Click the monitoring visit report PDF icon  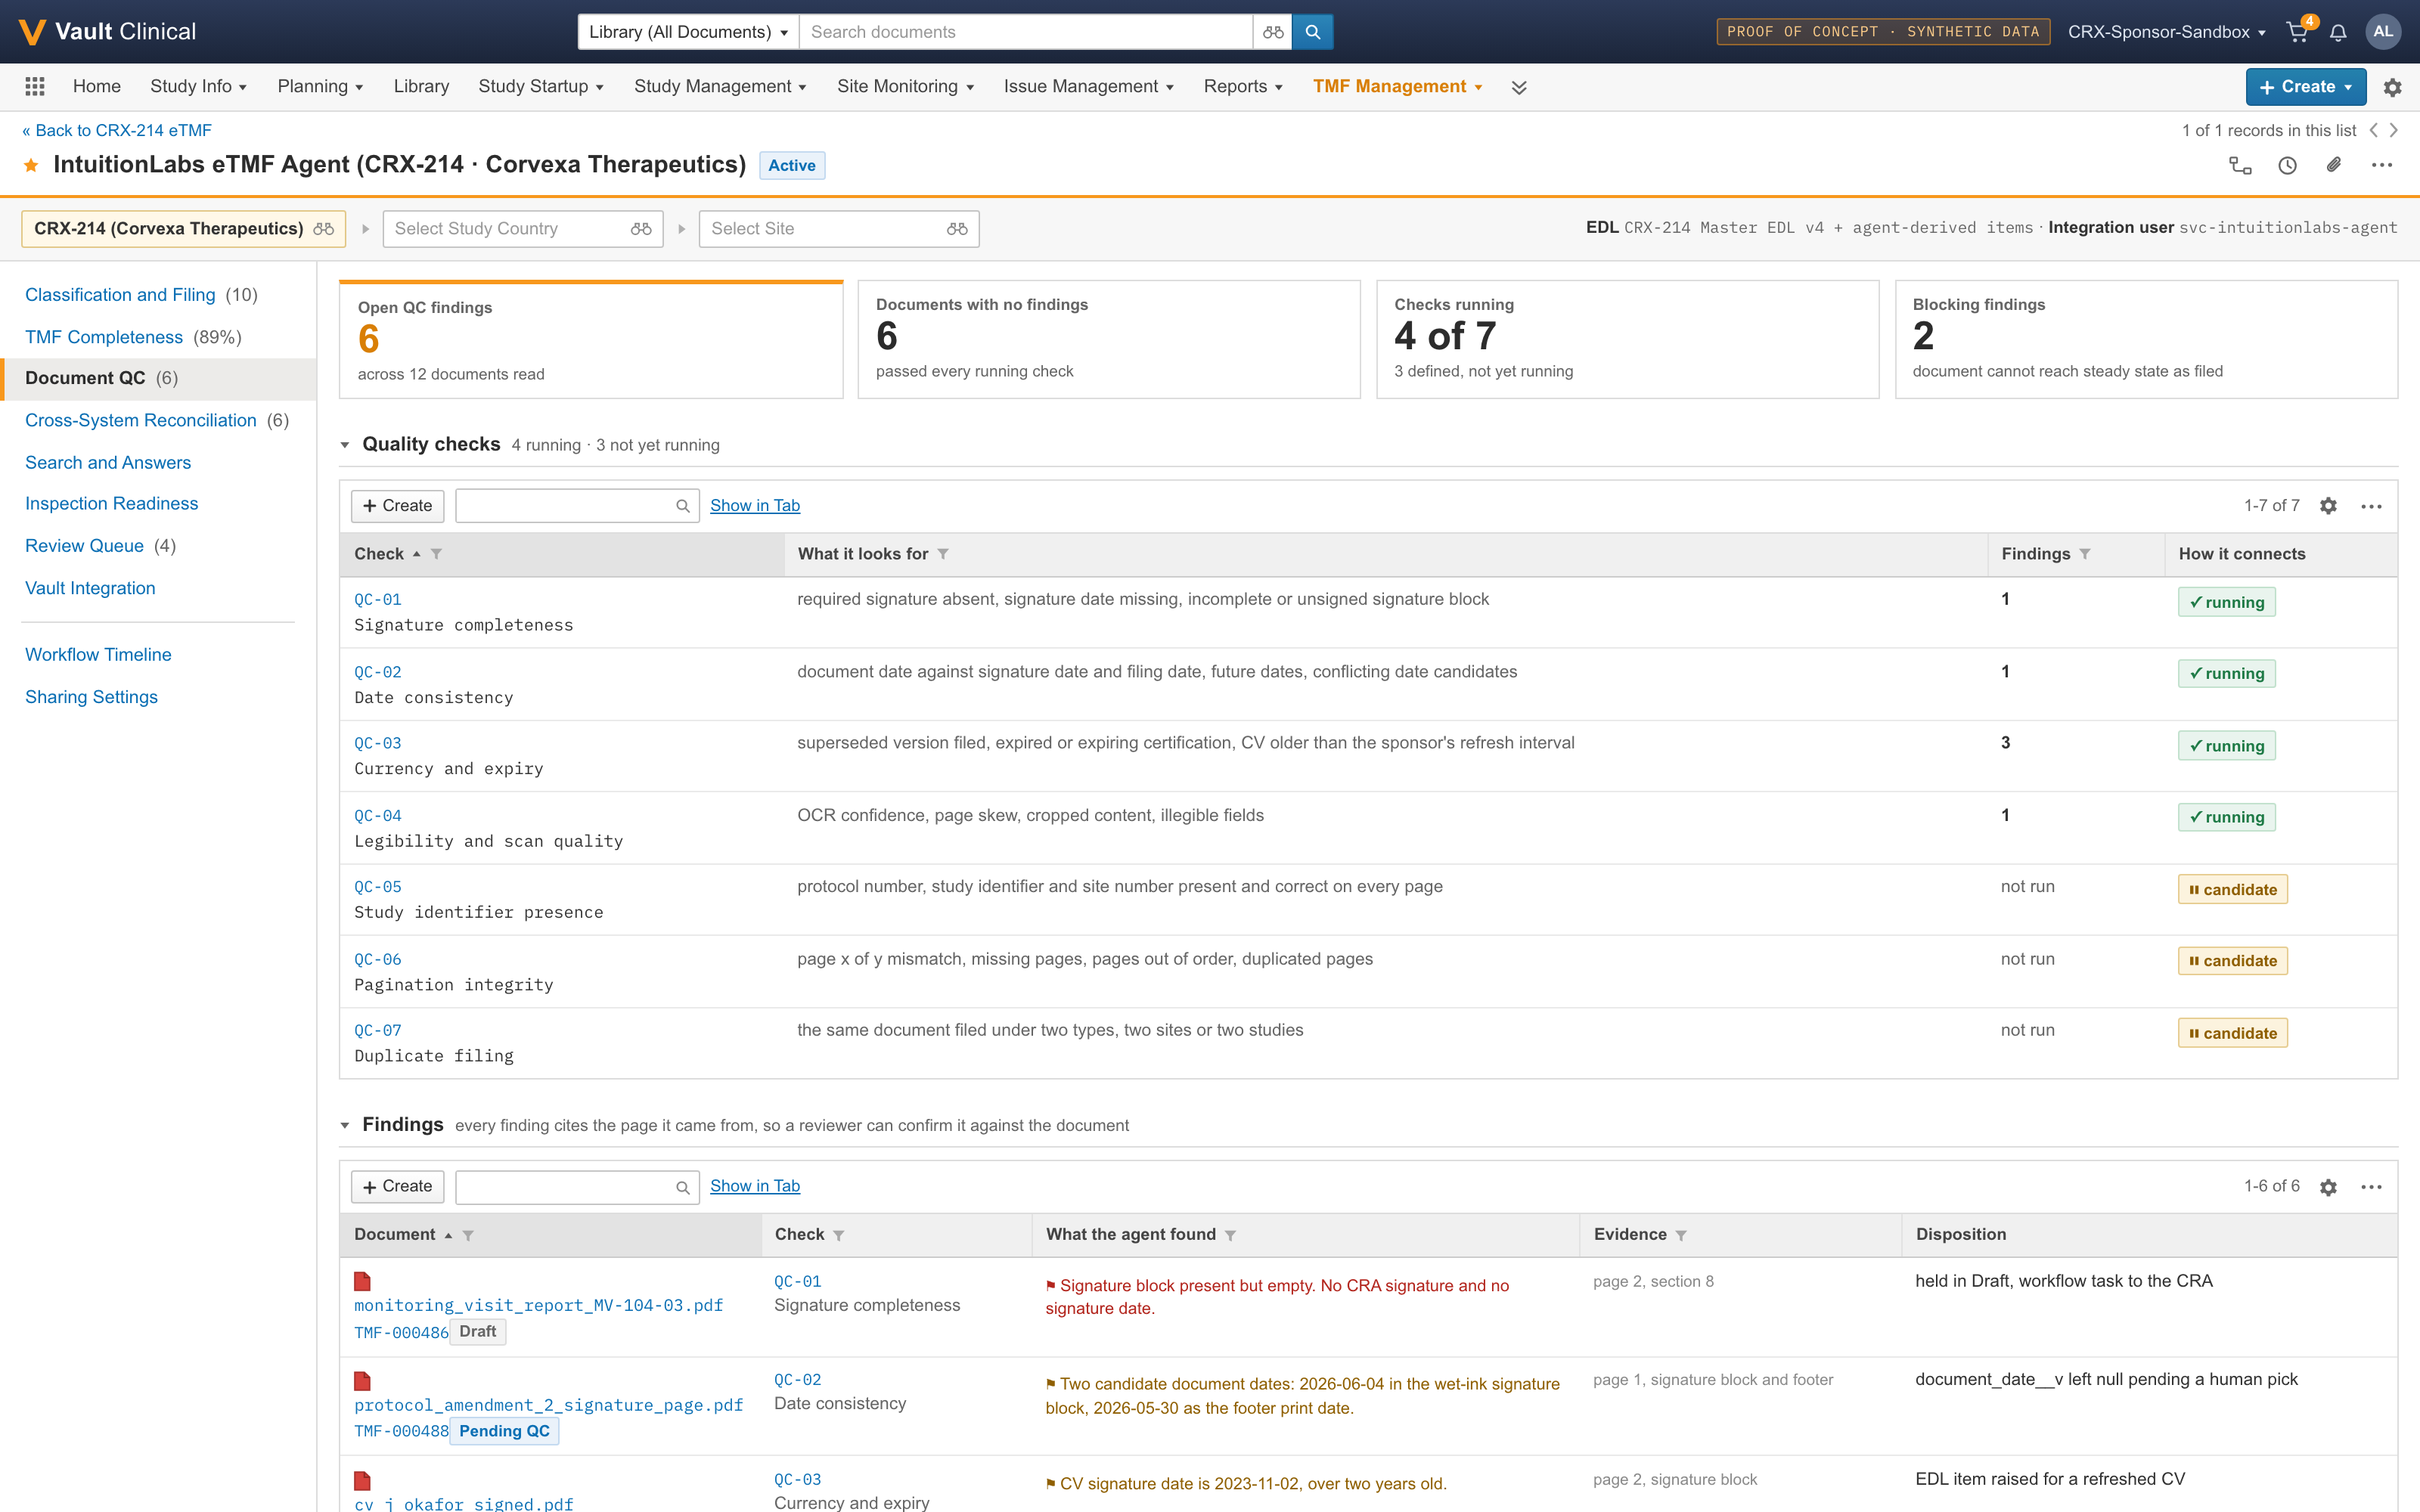(362, 1281)
